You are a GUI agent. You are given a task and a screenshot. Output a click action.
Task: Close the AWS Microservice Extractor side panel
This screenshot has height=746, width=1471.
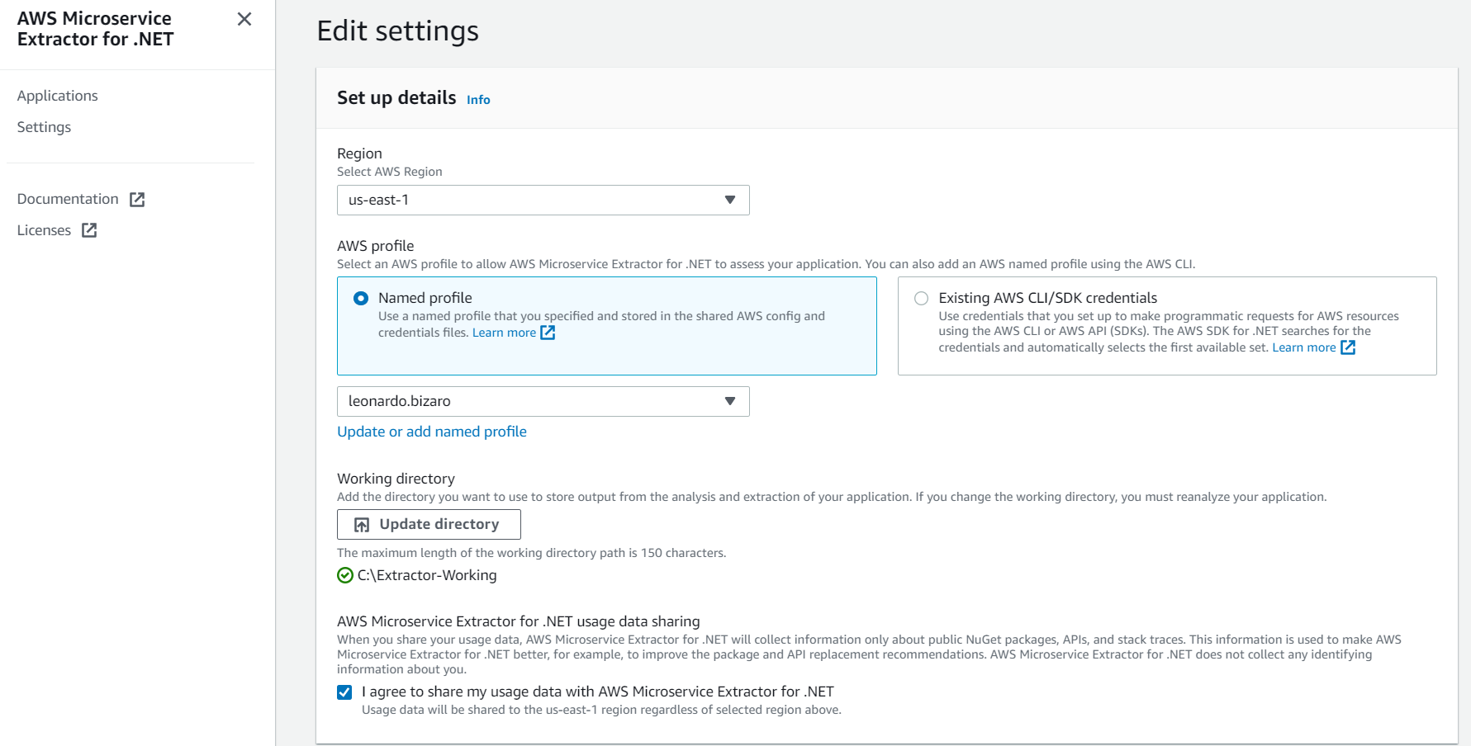click(x=244, y=19)
